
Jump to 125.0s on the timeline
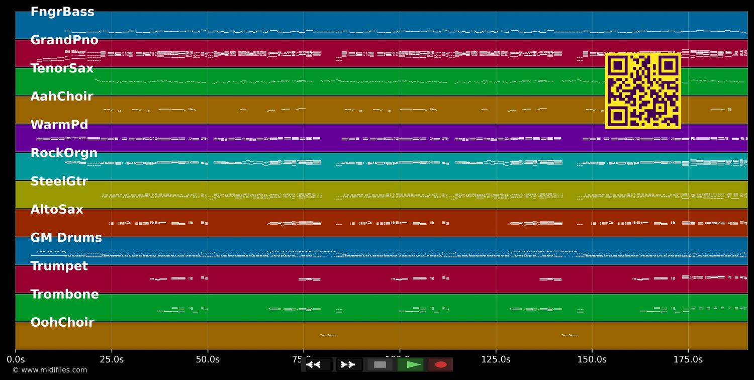pyautogui.click(x=496, y=359)
